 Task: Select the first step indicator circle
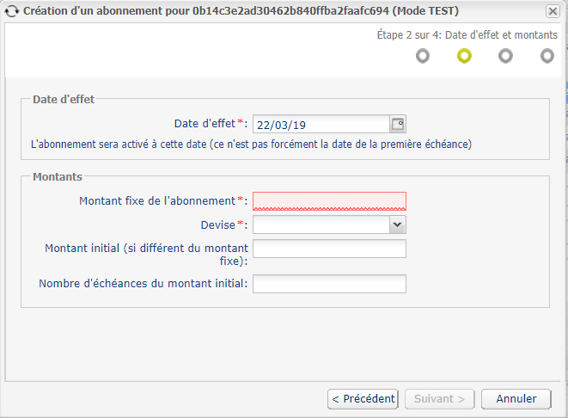[x=423, y=56]
